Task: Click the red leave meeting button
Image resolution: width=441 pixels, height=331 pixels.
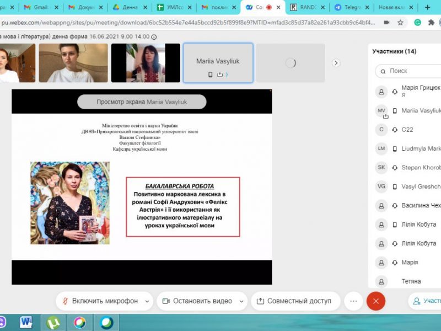Action: pyautogui.click(x=376, y=301)
